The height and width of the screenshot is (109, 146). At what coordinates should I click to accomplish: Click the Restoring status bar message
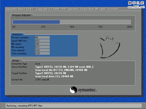point(25,106)
